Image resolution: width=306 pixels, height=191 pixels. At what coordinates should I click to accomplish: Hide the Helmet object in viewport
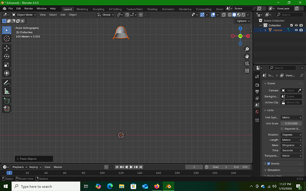pyautogui.click(x=296, y=30)
